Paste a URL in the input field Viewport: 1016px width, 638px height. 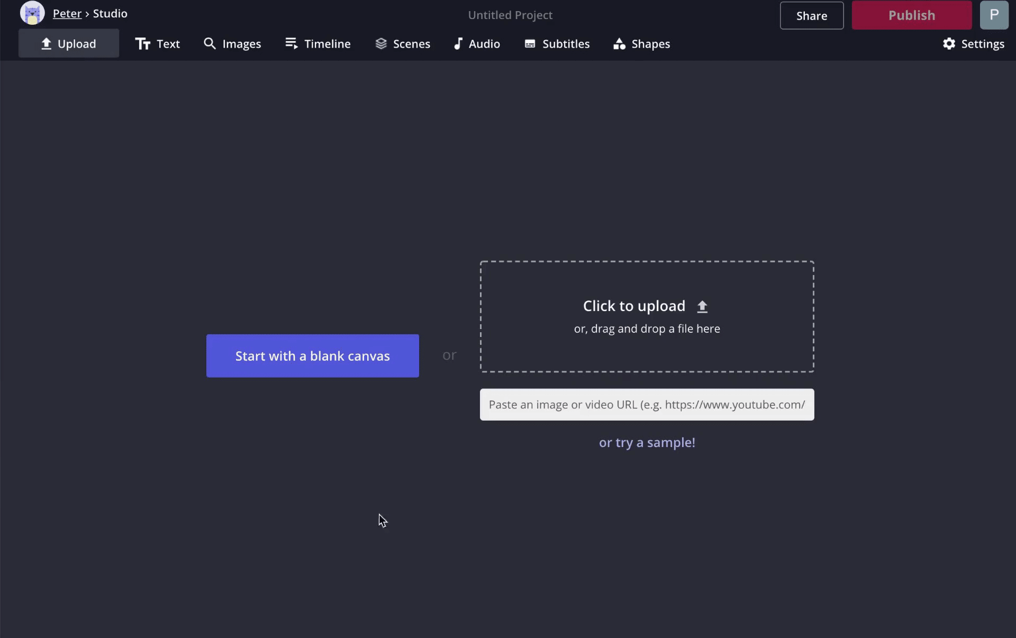646,404
